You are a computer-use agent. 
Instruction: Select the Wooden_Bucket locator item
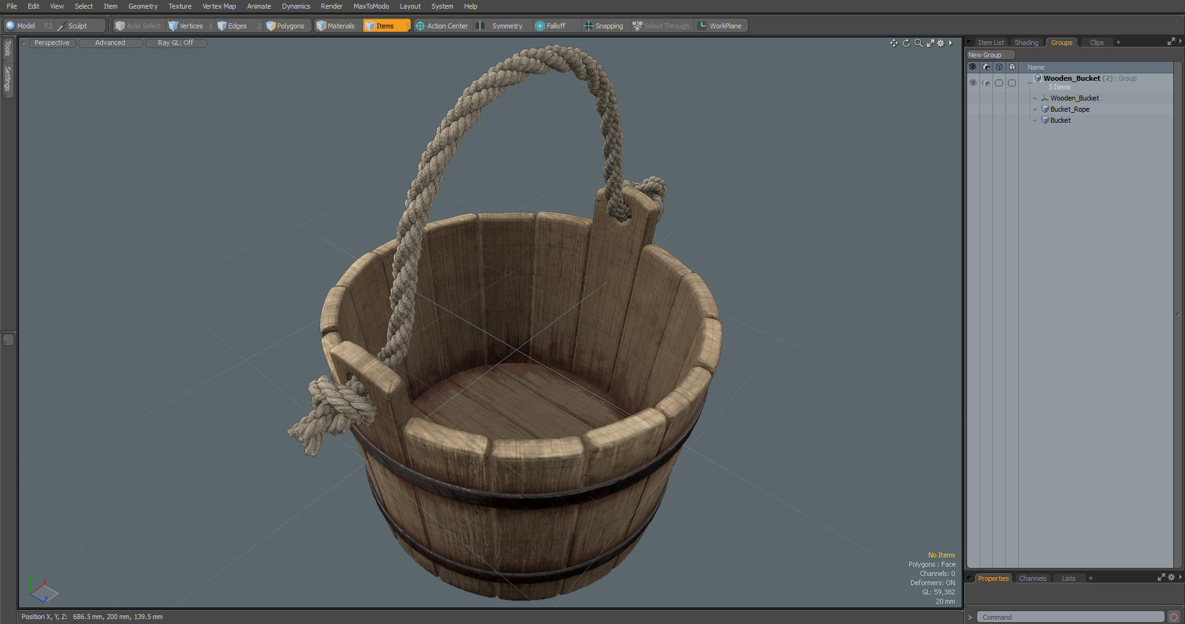point(1075,98)
